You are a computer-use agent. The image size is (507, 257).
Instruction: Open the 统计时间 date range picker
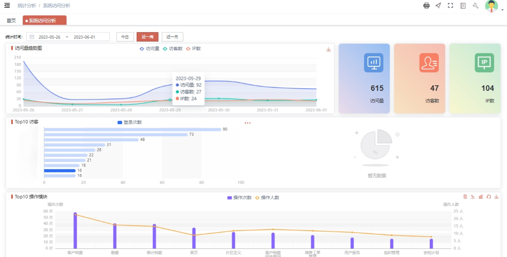(68, 37)
